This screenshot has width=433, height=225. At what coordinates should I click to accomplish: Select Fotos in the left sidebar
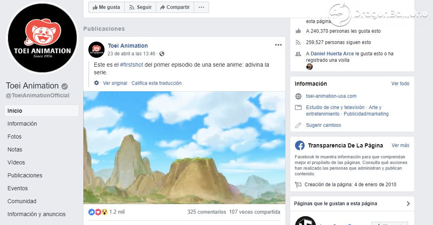[x=15, y=137]
